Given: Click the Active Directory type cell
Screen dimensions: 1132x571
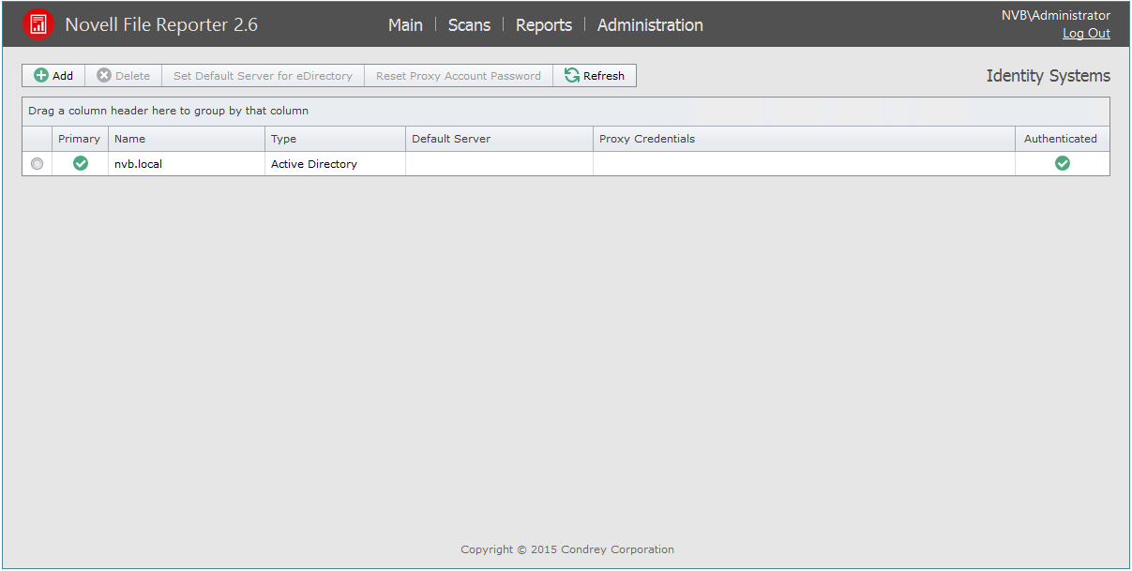Looking at the screenshot, I should click(336, 164).
